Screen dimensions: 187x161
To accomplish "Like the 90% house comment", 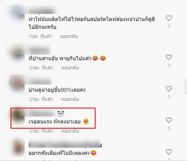I will [169, 89].
